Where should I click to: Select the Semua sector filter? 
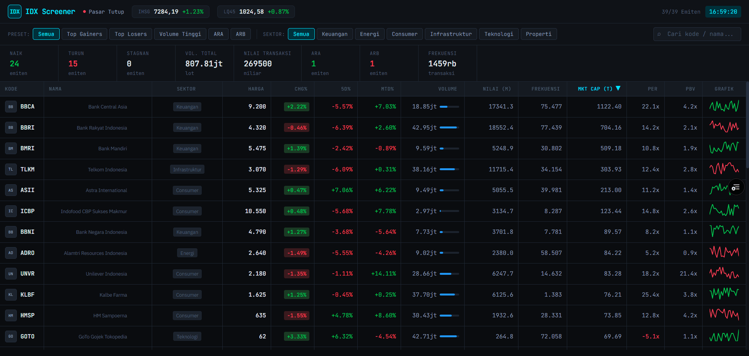[301, 34]
